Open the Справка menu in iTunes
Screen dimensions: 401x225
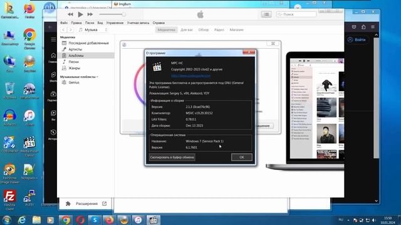coord(159,22)
